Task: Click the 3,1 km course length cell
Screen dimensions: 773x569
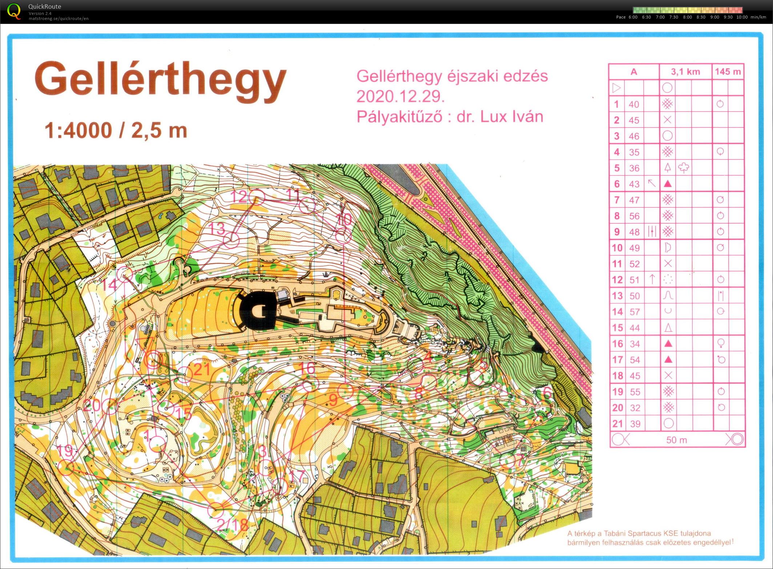Action: click(x=685, y=72)
